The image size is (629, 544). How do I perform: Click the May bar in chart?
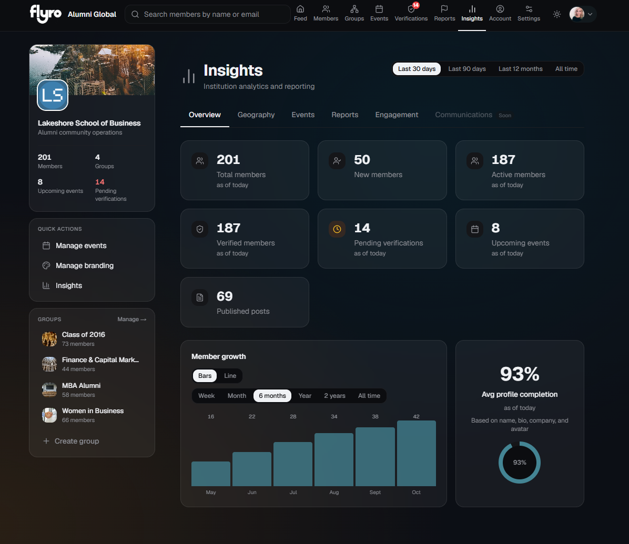tap(211, 474)
